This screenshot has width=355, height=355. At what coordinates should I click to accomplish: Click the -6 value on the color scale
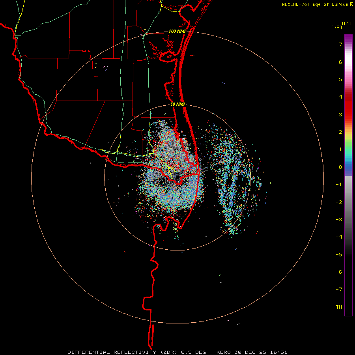tap(339, 272)
